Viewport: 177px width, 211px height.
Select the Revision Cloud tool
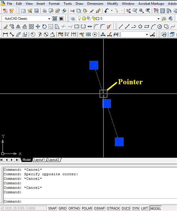166,26
